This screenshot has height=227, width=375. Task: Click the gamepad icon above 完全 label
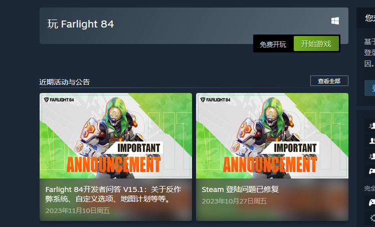372,171
